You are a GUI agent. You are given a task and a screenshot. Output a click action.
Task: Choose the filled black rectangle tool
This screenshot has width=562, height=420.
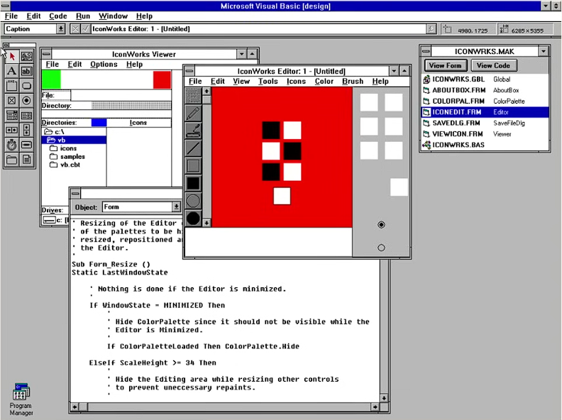[x=194, y=183]
